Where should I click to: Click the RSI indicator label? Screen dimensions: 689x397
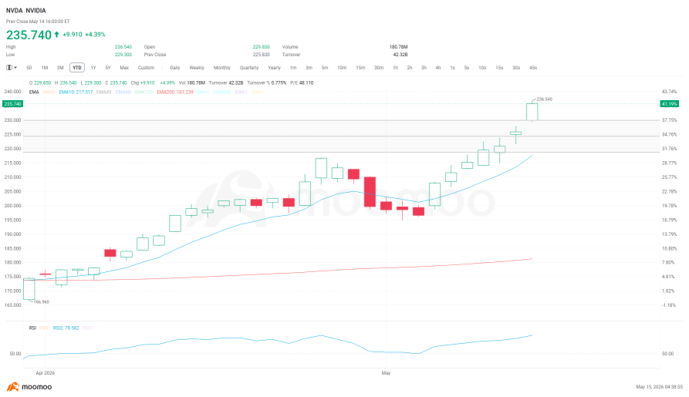coord(32,328)
